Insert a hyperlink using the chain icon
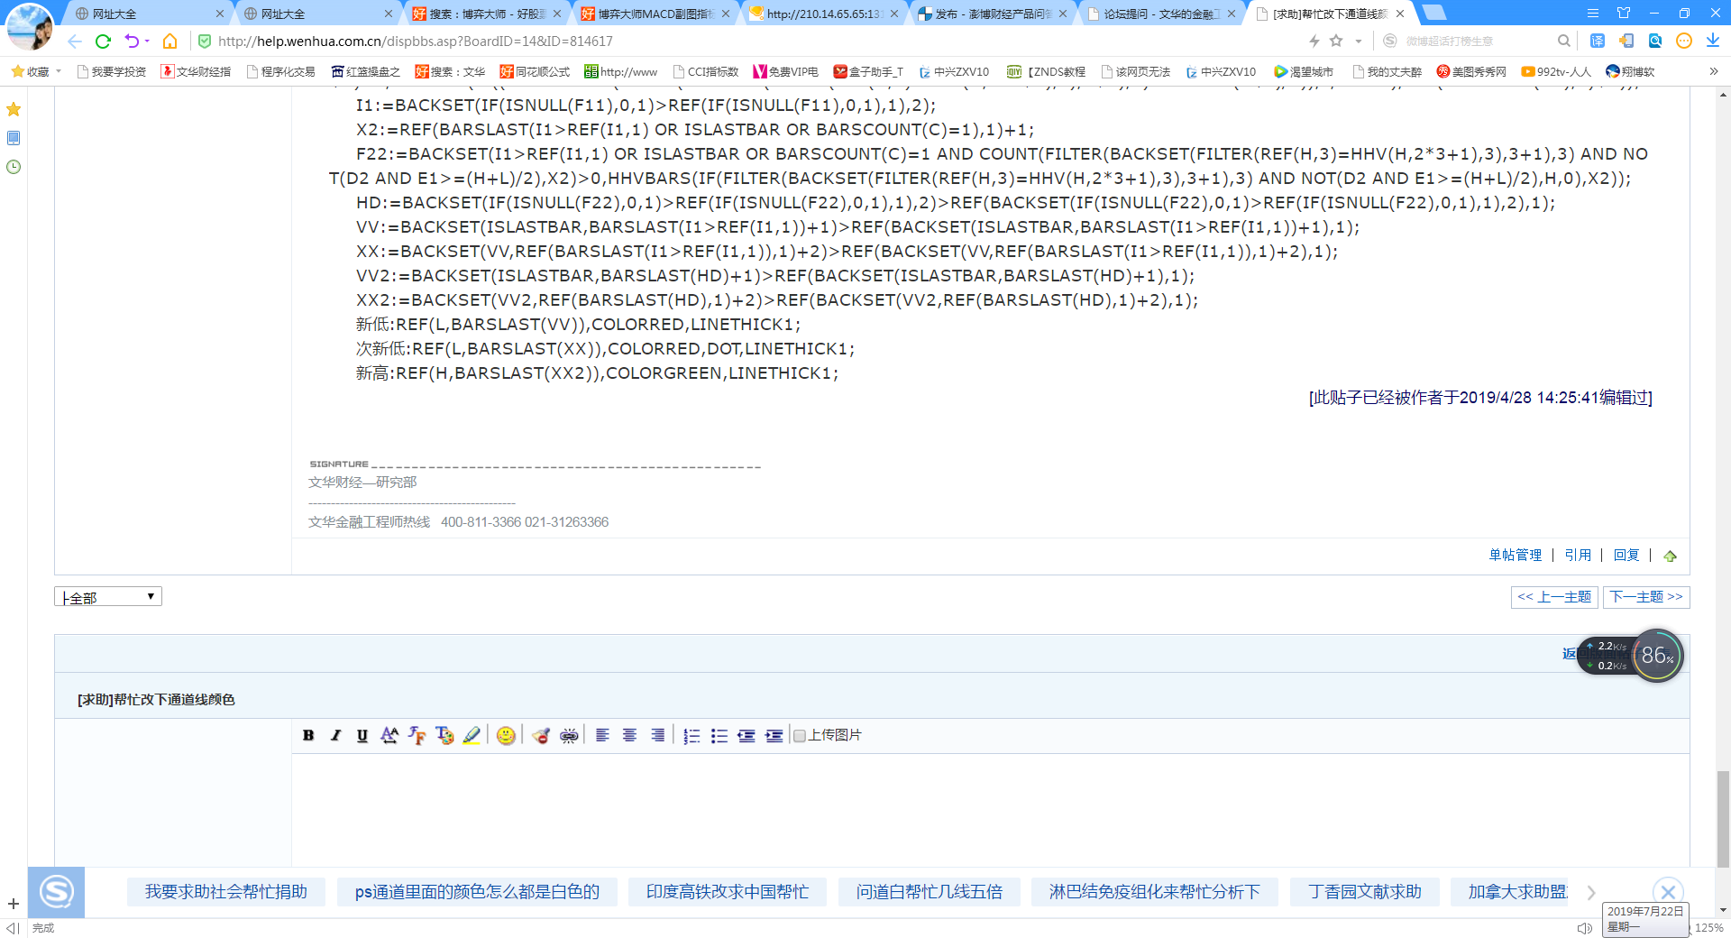This screenshot has height=938, width=1731. pyautogui.click(x=568, y=735)
